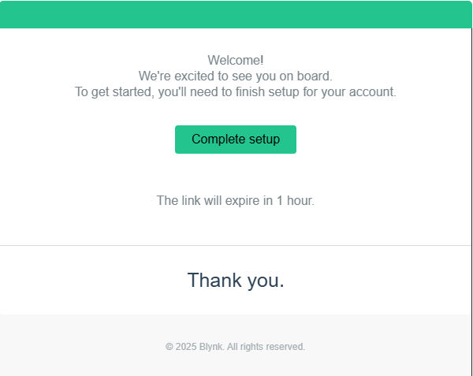Click the green header banner

(236, 14)
